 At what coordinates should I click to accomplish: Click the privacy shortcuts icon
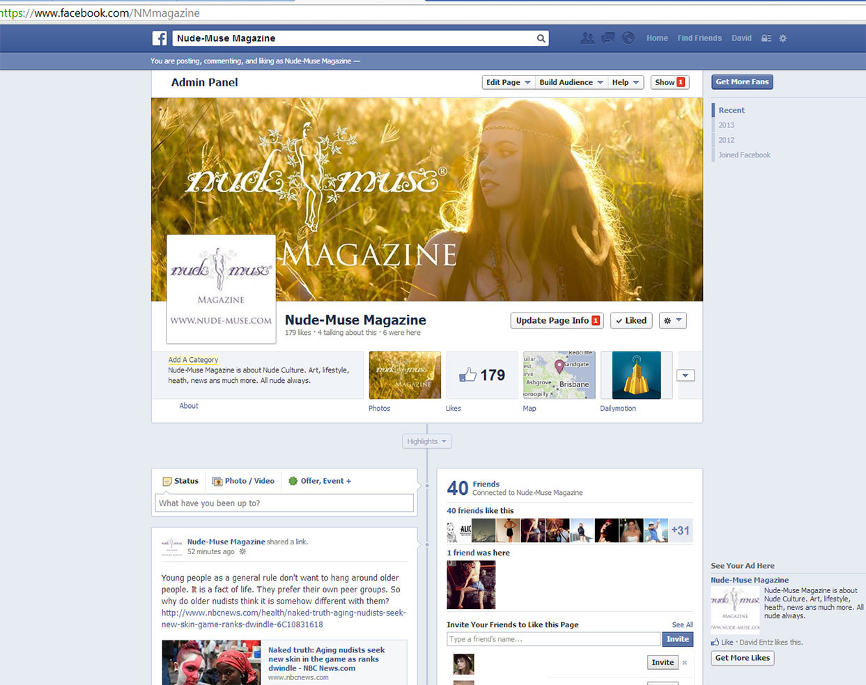pos(766,38)
